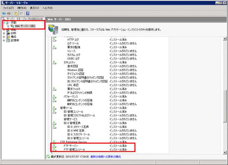Open the 操作(A) menu
This screenshot has height=165, width=228.
(x=22, y=8)
